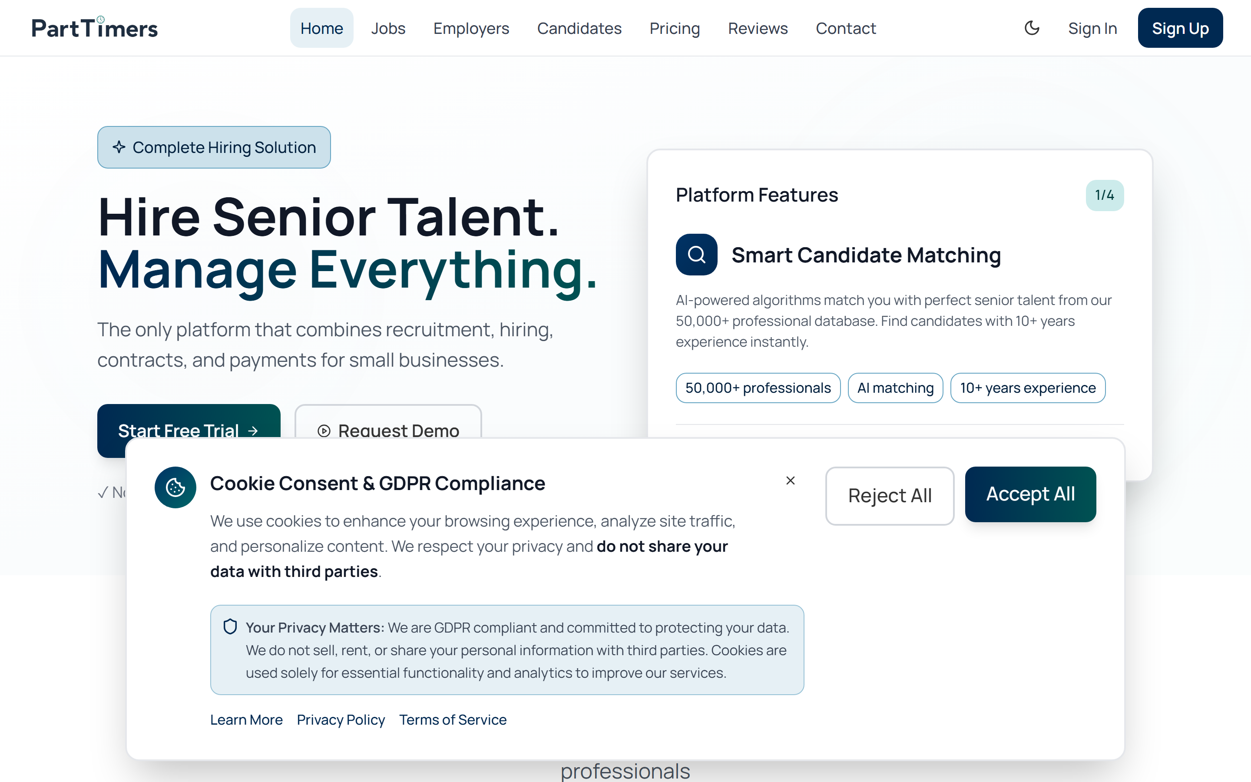Select the Home navigation tab
The height and width of the screenshot is (782, 1251).
pyautogui.click(x=321, y=28)
